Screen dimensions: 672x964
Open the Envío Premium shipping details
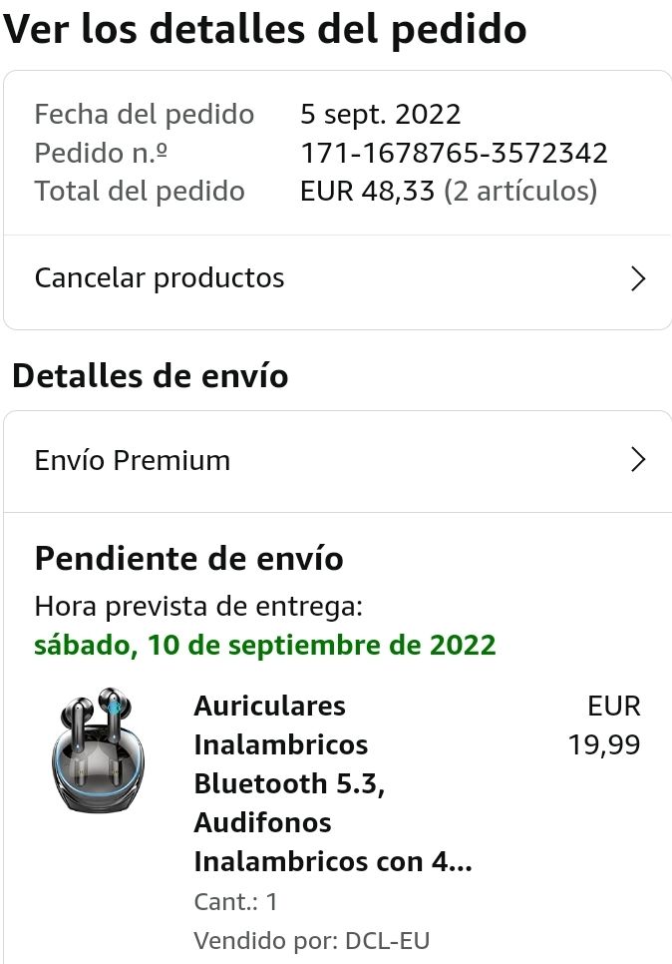pos(133,460)
